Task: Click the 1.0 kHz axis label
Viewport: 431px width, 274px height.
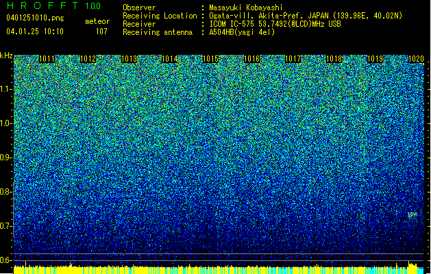Action: [6, 123]
